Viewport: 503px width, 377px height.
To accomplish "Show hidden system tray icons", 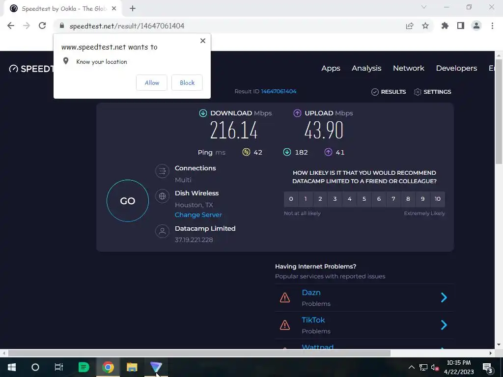I will point(411,367).
